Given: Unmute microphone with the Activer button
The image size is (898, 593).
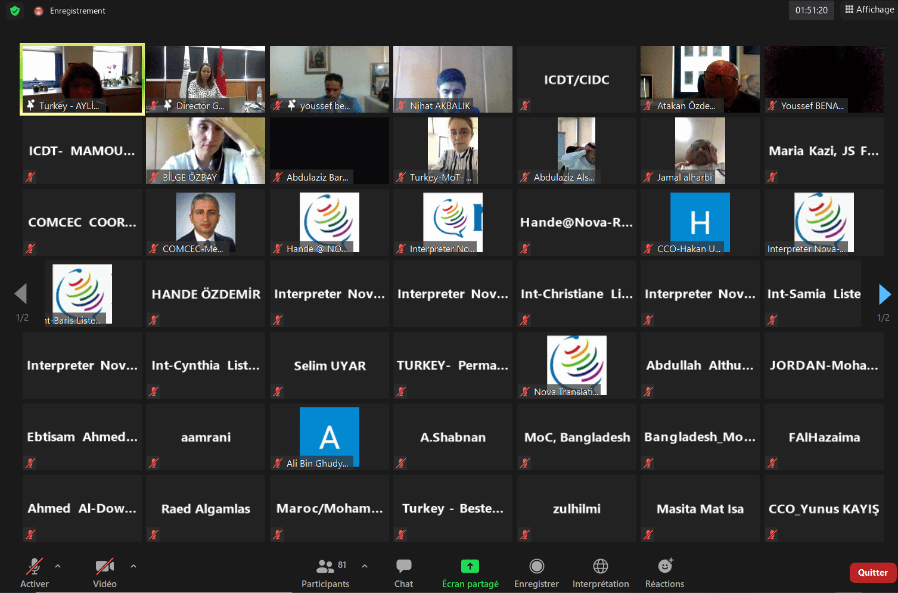Looking at the screenshot, I should click(35, 566).
